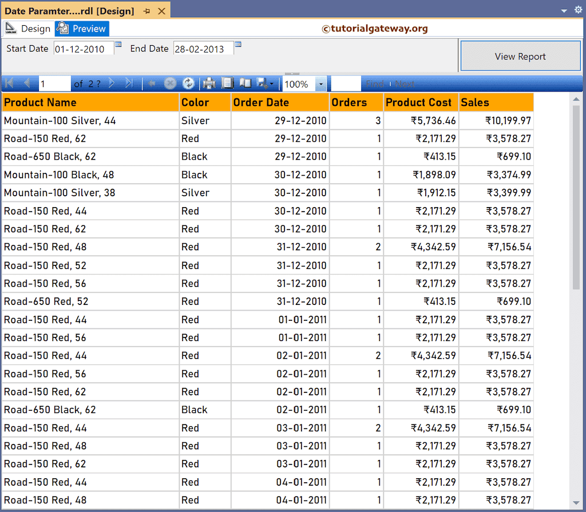586x512 pixels.
Task: Open the export format dropdown arrow
Action: 271,84
